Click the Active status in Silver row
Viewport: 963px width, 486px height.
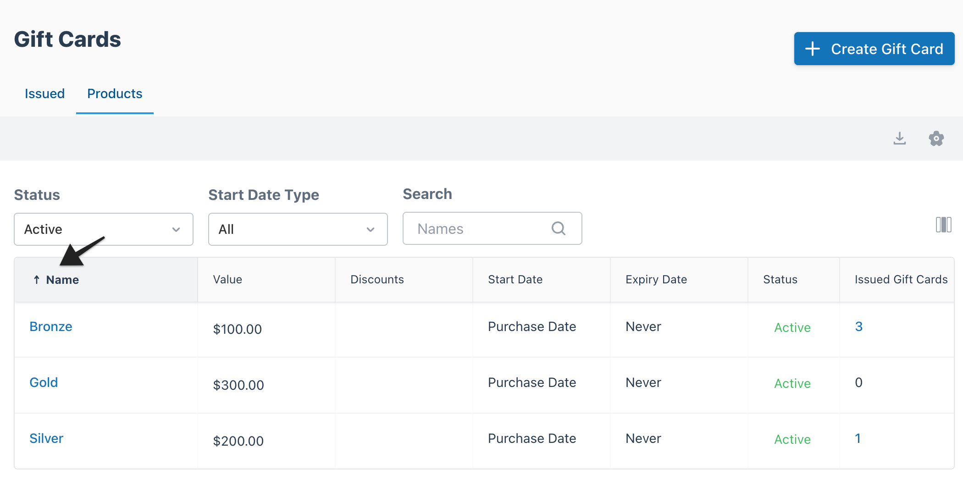click(792, 439)
